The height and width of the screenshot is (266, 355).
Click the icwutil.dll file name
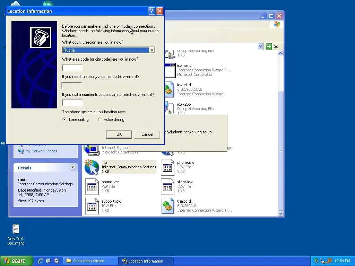point(184,85)
